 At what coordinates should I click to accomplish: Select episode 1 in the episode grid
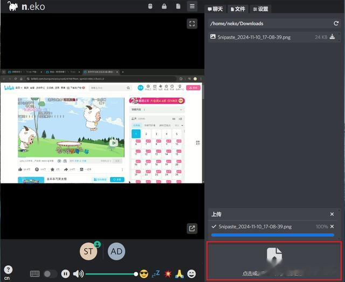click(136, 134)
